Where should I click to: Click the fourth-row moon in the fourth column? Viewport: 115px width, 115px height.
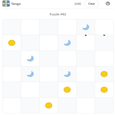67,74
